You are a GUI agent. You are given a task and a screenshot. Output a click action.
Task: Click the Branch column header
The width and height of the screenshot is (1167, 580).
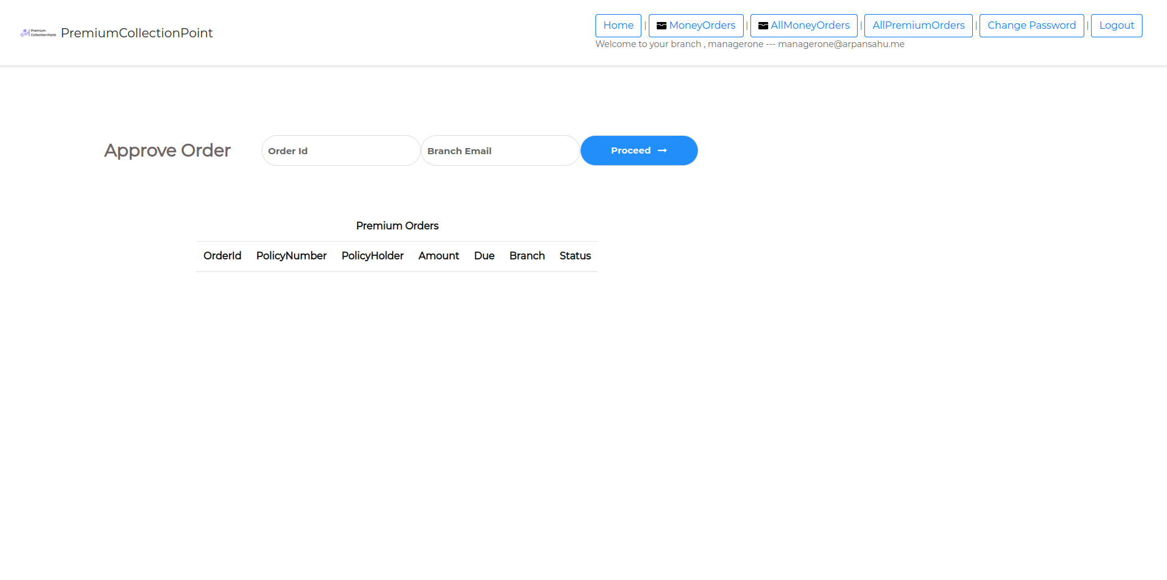527,256
